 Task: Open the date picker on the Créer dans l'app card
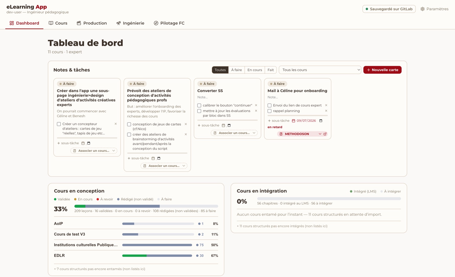(89, 143)
